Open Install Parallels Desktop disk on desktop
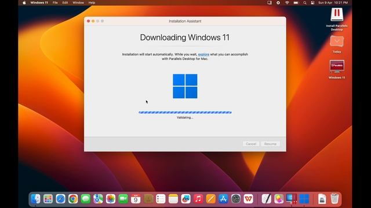371x208 pixels. click(337, 14)
